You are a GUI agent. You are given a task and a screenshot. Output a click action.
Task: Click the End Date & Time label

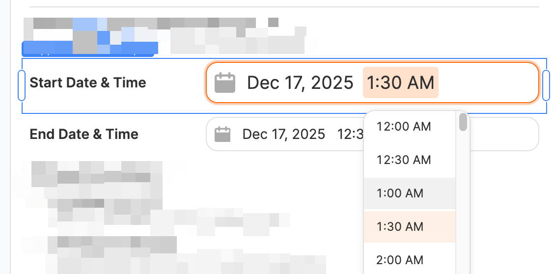pyautogui.click(x=84, y=134)
